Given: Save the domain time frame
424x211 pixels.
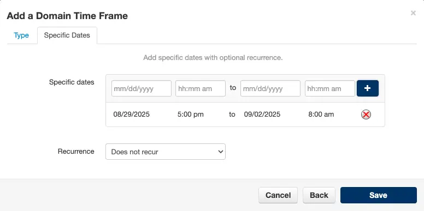Looking at the screenshot, I should coord(379,195).
